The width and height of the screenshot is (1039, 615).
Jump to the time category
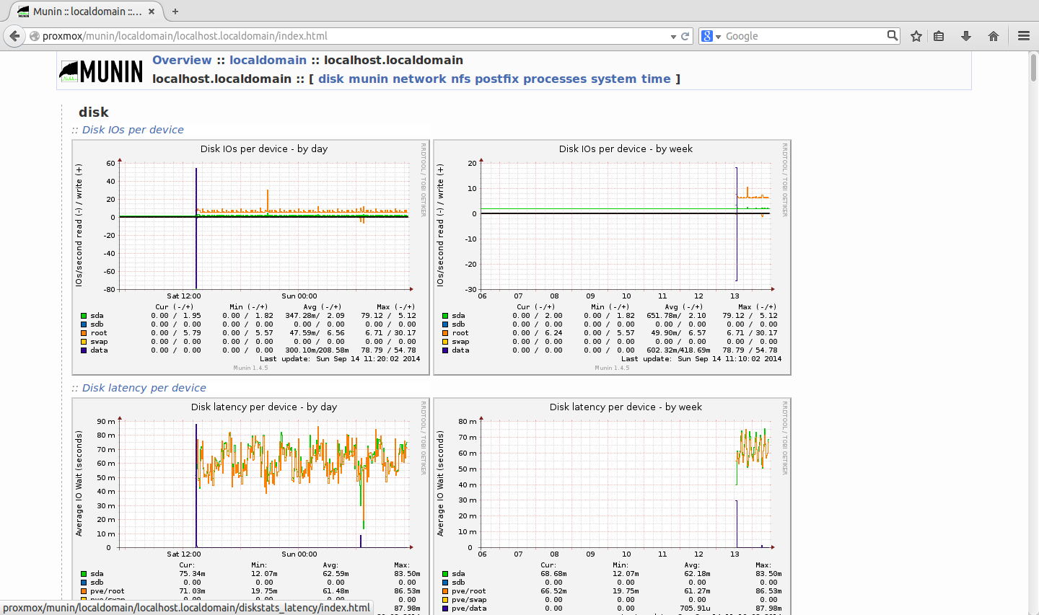coord(656,79)
